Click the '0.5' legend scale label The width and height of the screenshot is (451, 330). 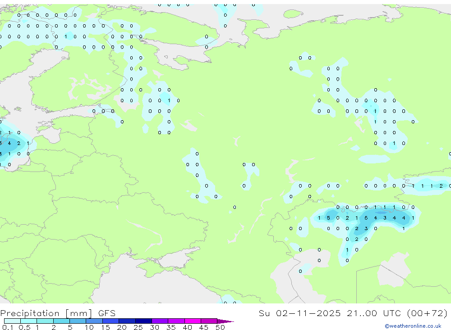point(24,327)
